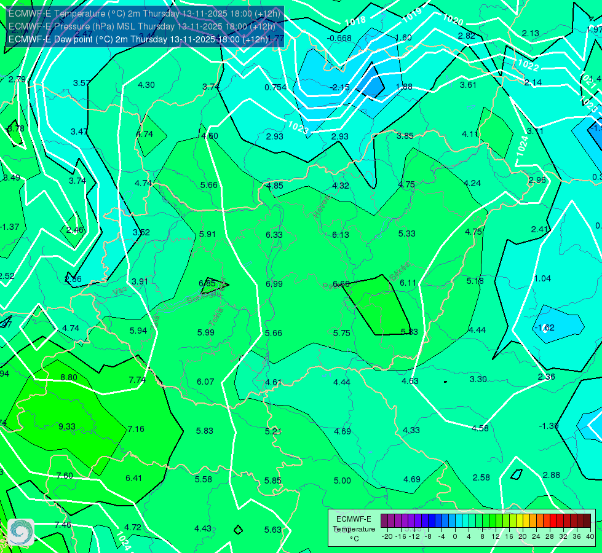Screen dimensions: 602x553
Task: Click the 0.754 dew point value
Action: pos(275,87)
